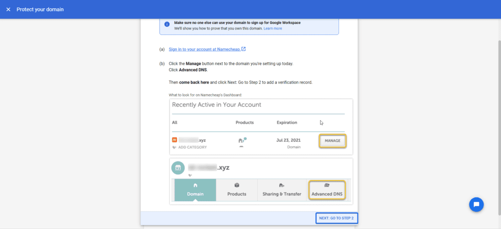Click the MANAGE button in example image

(332, 141)
